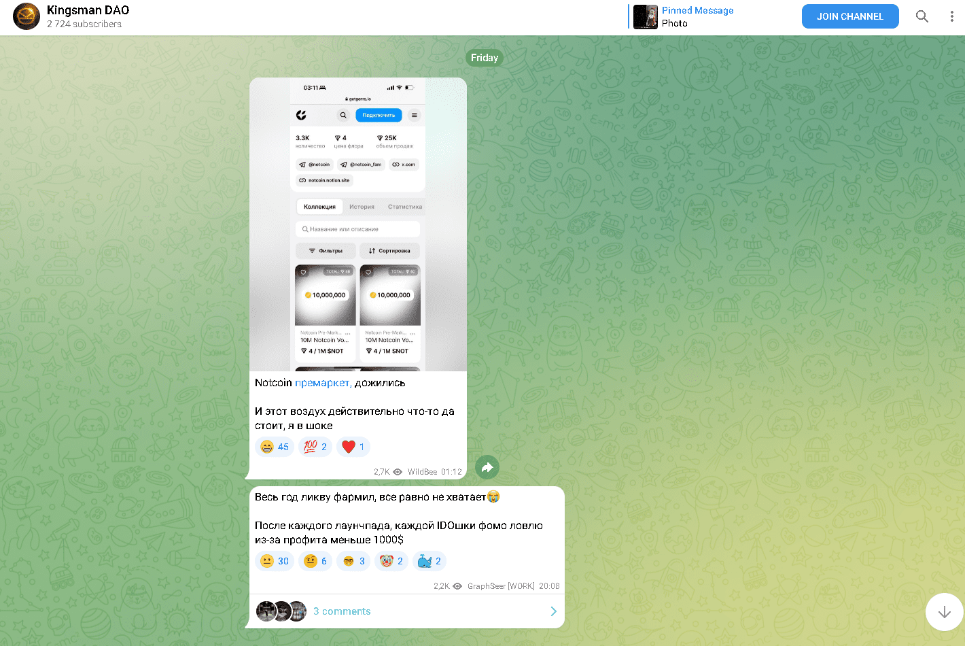
Task: Click the GraphSeer [WORK] author signature
Action: coord(501,586)
